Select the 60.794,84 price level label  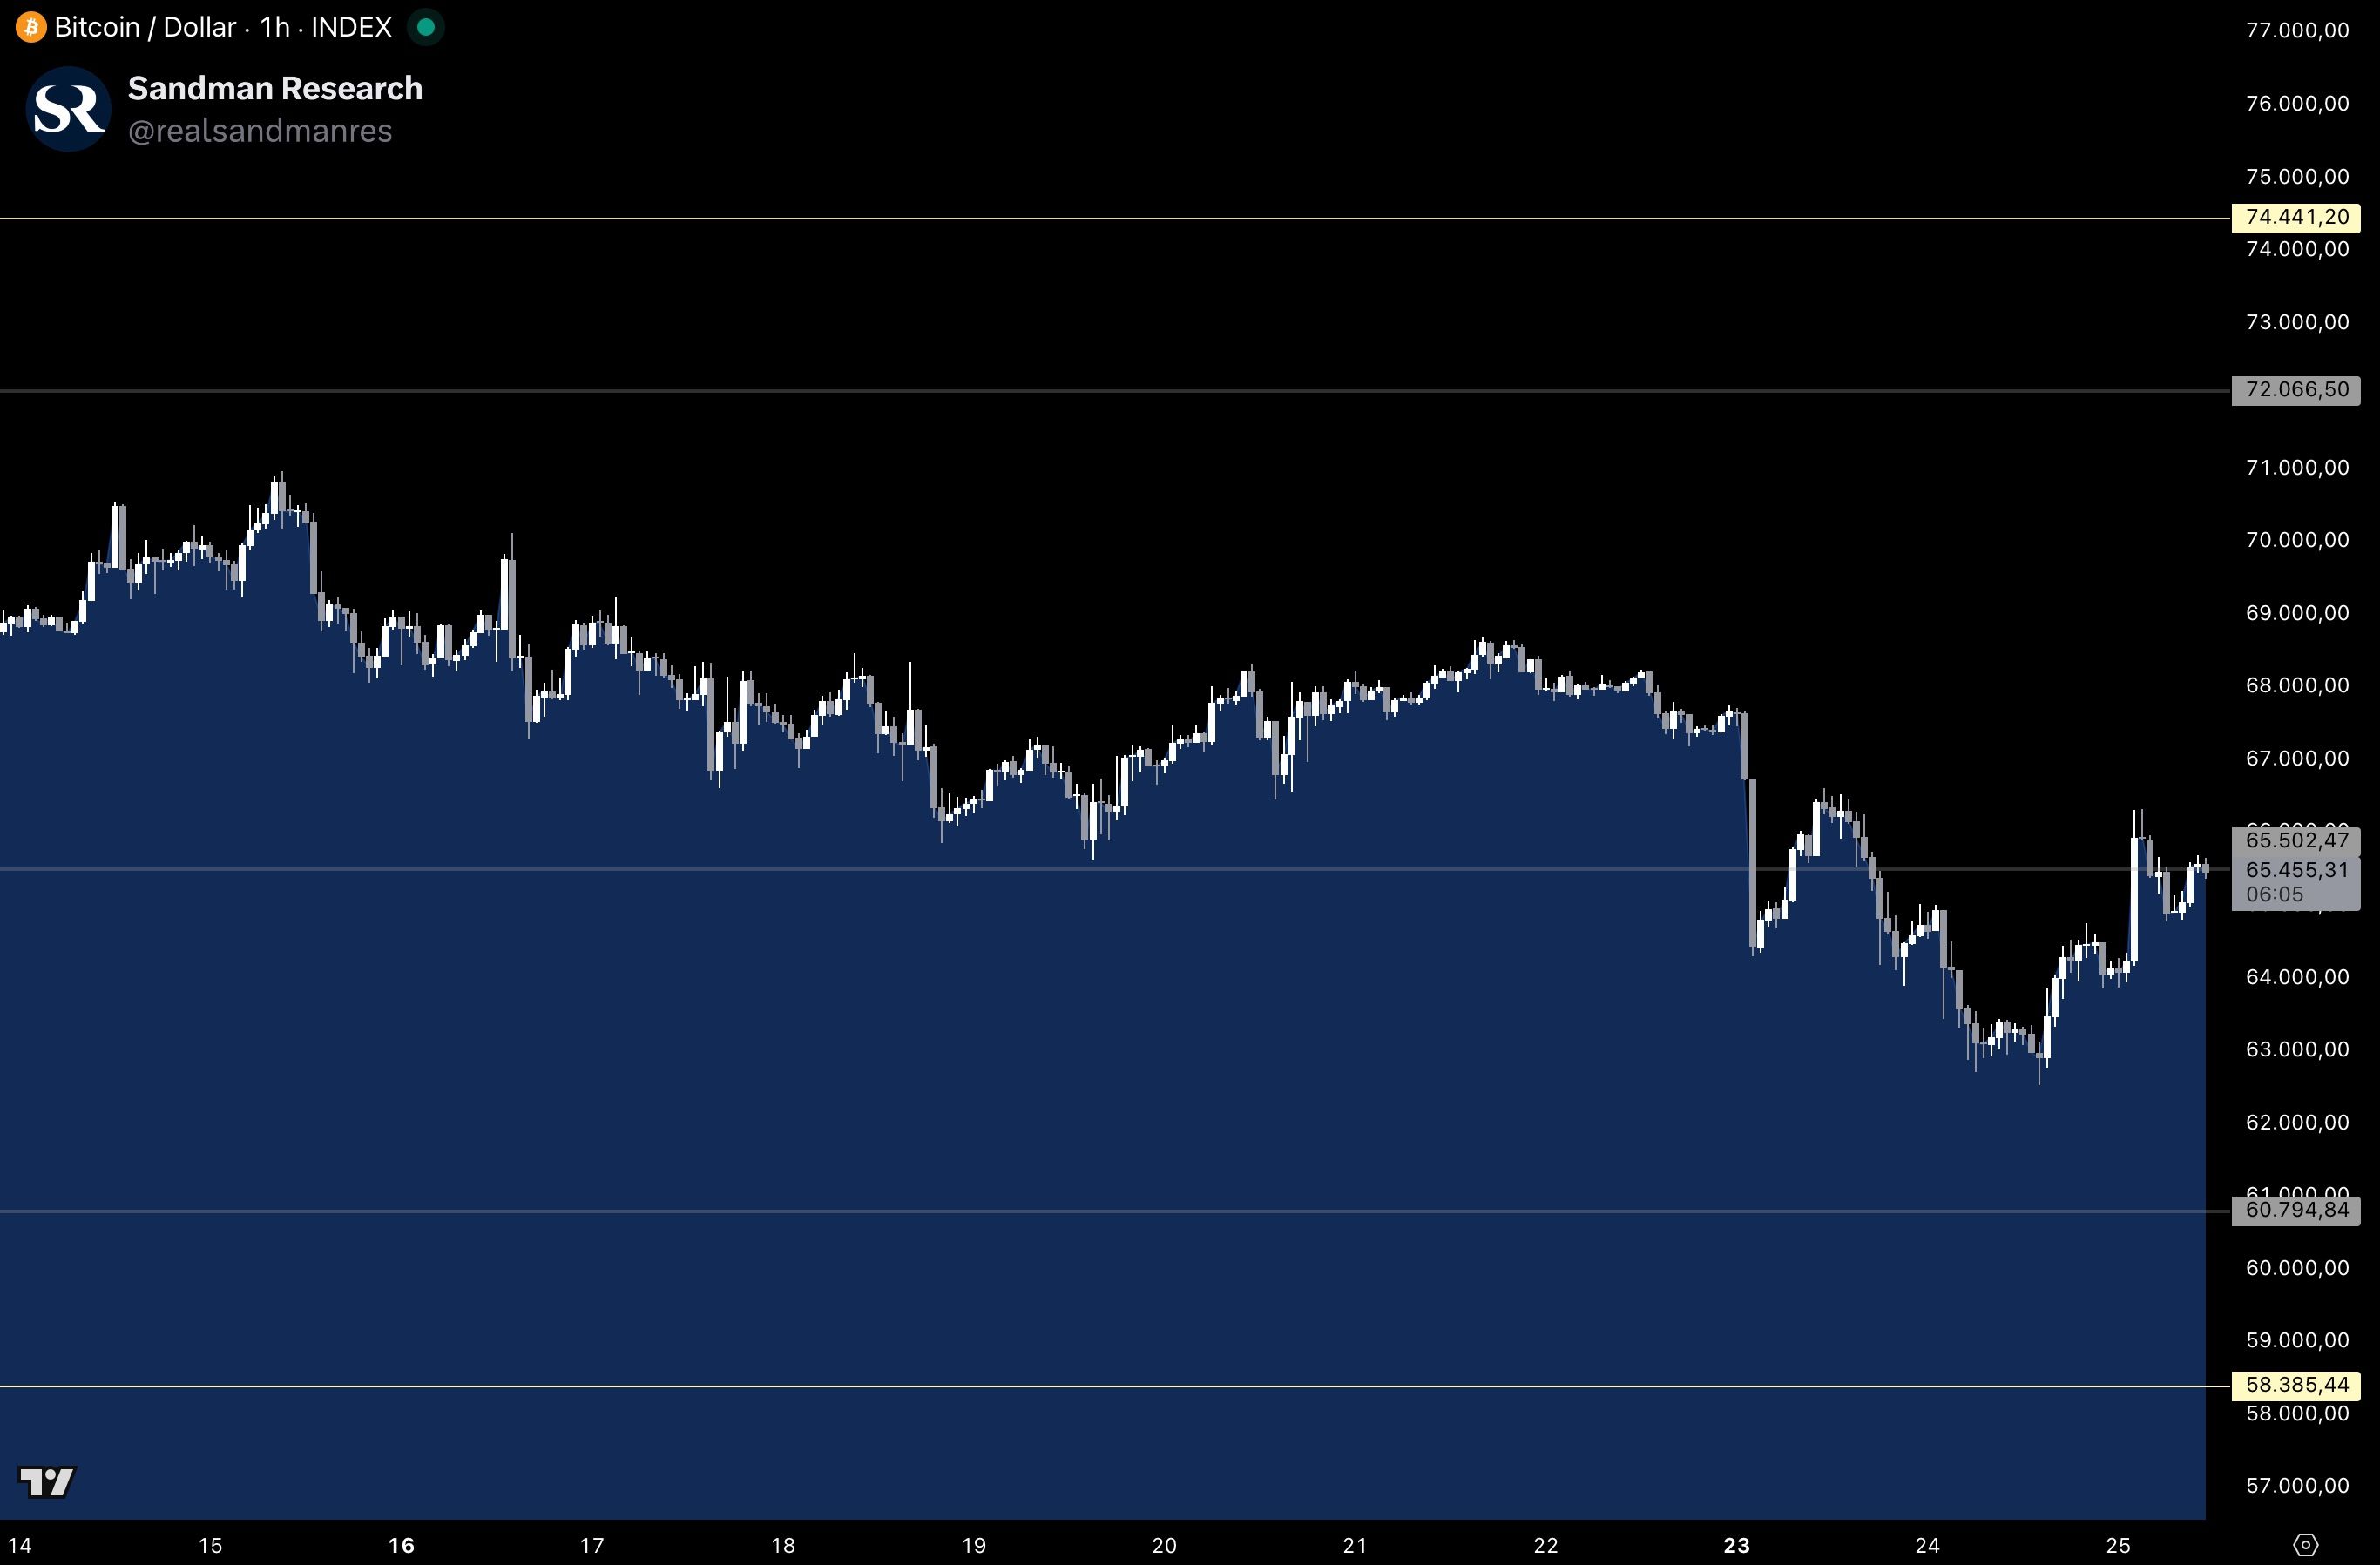pos(2296,1210)
